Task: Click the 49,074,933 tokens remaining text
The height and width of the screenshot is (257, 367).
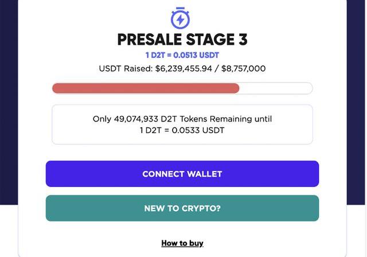Action: [x=138, y=119]
